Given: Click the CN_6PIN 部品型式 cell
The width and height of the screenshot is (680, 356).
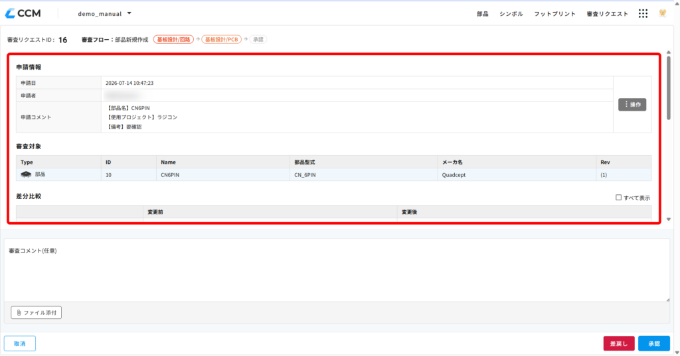Looking at the screenshot, I should 363,174.
